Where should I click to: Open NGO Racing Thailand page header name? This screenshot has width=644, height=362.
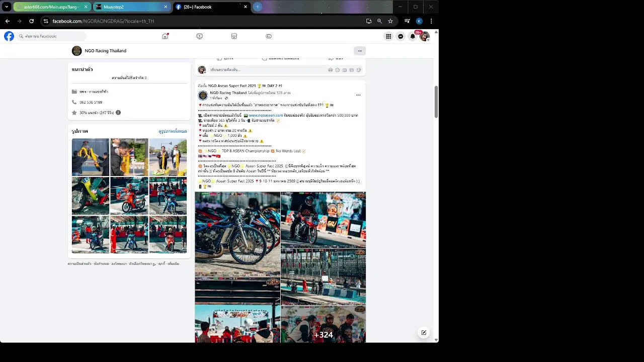pyautogui.click(x=106, y=51)
